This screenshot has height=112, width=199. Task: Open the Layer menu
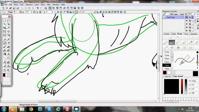click(37, 5)
